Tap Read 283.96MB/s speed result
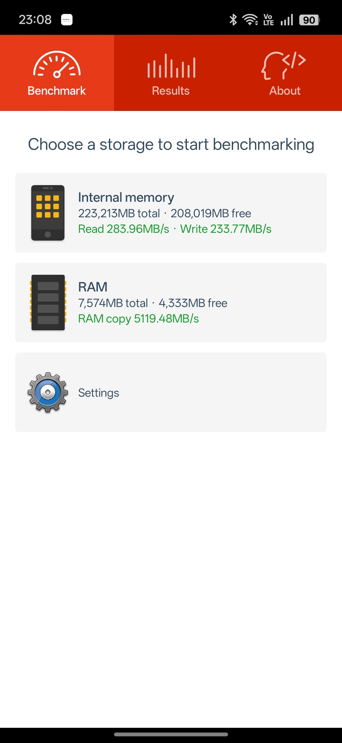 click(124, 229)
